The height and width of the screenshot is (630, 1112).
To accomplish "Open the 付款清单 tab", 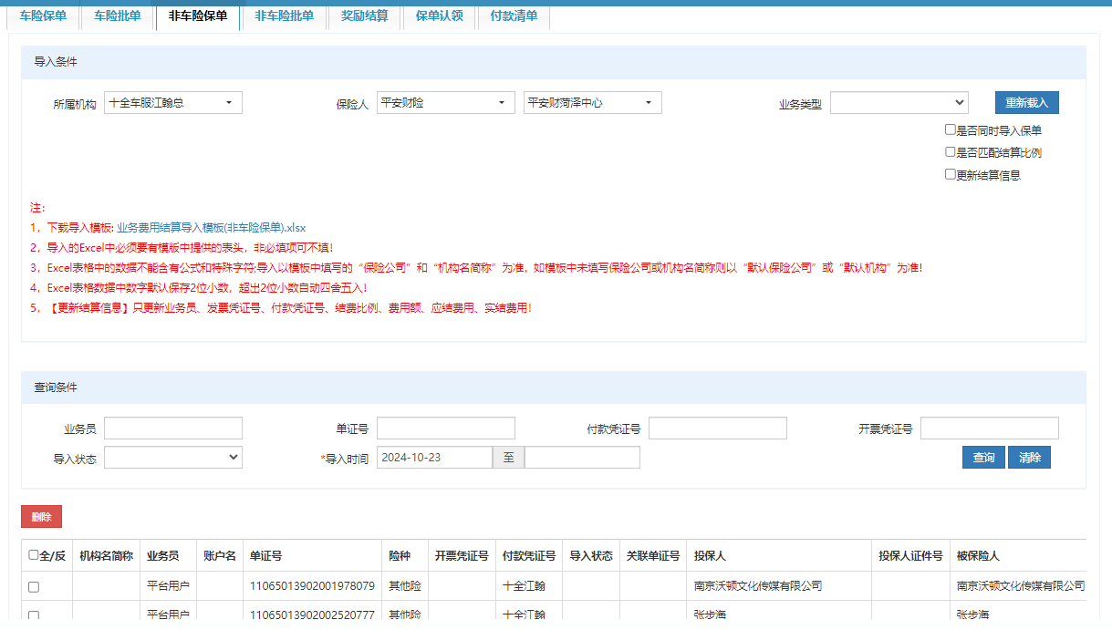I will click(x=514, y=15).
